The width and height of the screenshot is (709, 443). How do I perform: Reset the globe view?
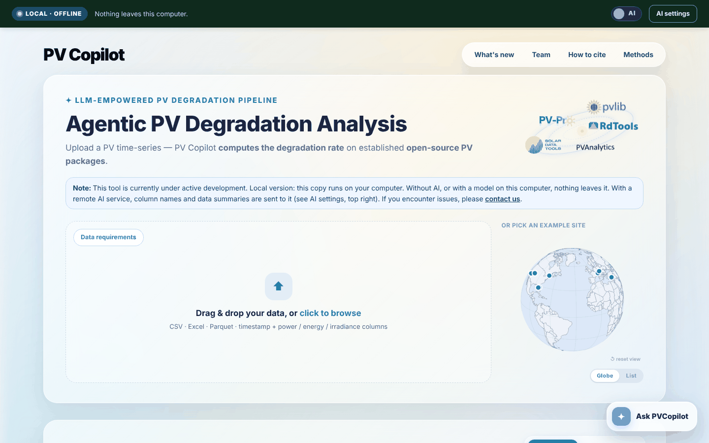tap(625, 359)
